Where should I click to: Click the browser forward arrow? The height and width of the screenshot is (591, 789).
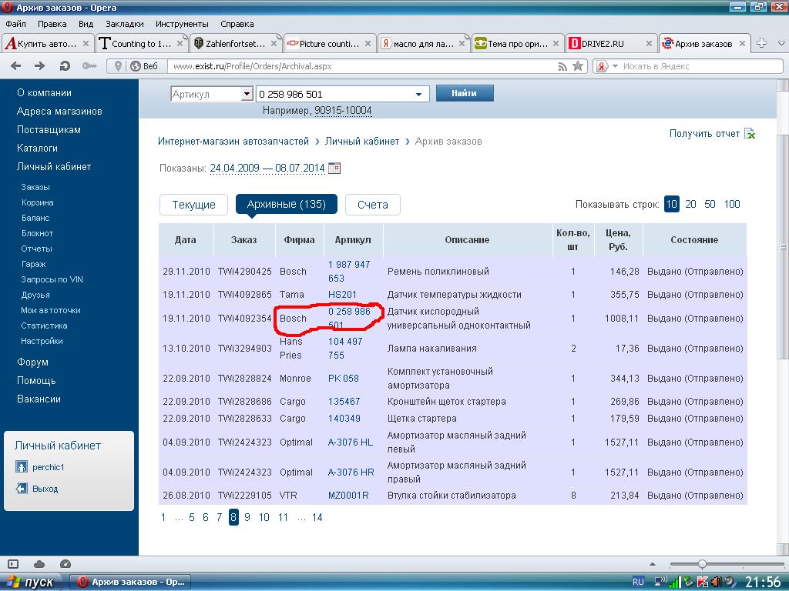[40, 66]
